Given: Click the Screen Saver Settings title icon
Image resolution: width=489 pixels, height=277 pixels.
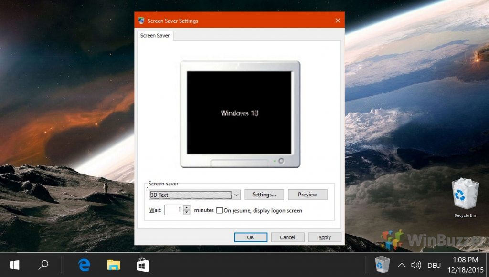Looking at the screenshot, I should tap(141, 21).
